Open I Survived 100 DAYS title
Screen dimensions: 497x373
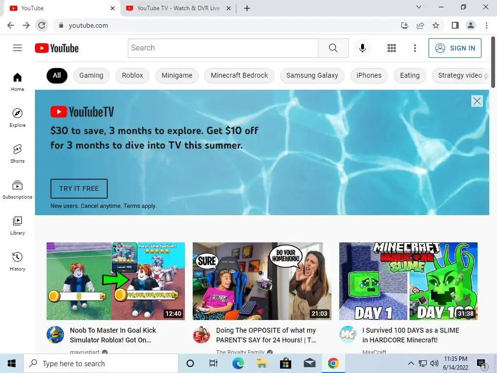click(x=411, y=335)
